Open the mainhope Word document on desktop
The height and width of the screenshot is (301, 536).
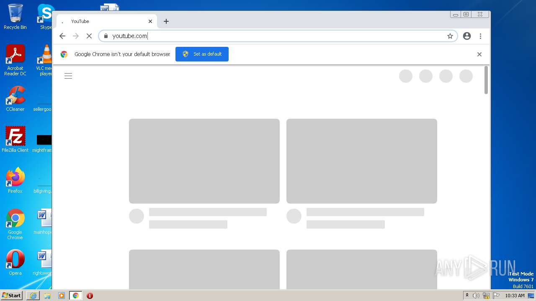point(43,222)
